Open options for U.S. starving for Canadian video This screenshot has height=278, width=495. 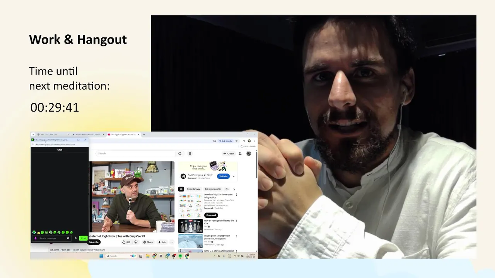pos(236,251)
